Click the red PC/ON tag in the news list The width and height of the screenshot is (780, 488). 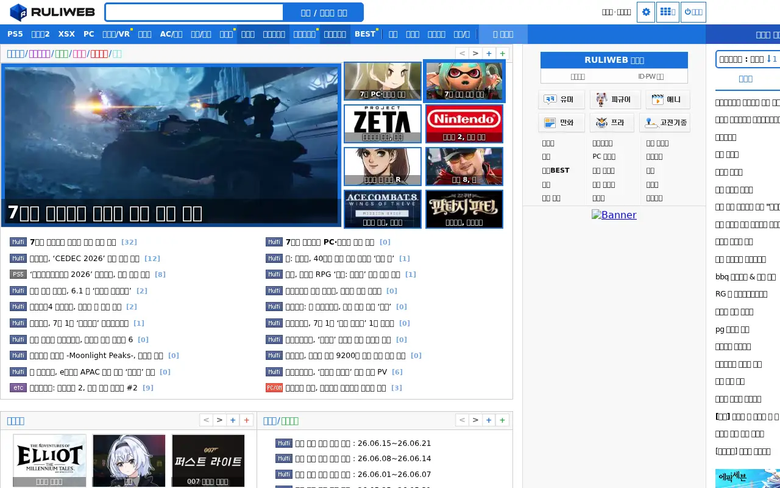[x=274, y=388]
